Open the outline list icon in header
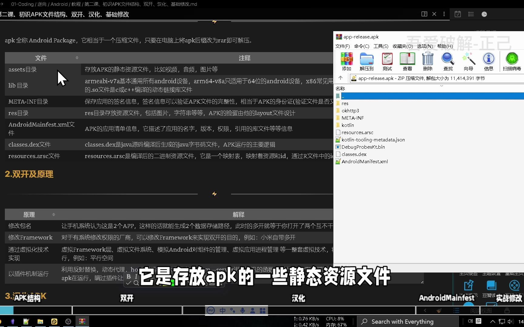Image resolution: width=524 pixels, height=327 pixels. click(x=471, y=14)
